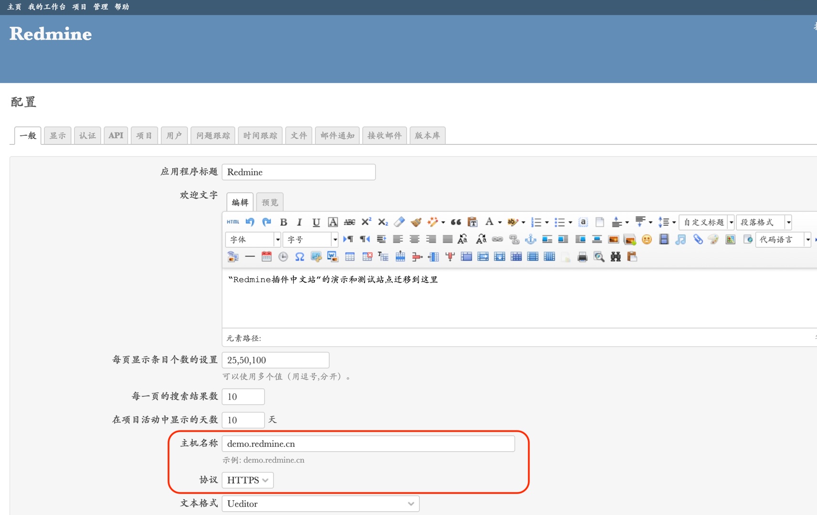Viewport: 817px width, 515px height.
Task: Switch to the 显示 settings tab
Action: (58, 135)
